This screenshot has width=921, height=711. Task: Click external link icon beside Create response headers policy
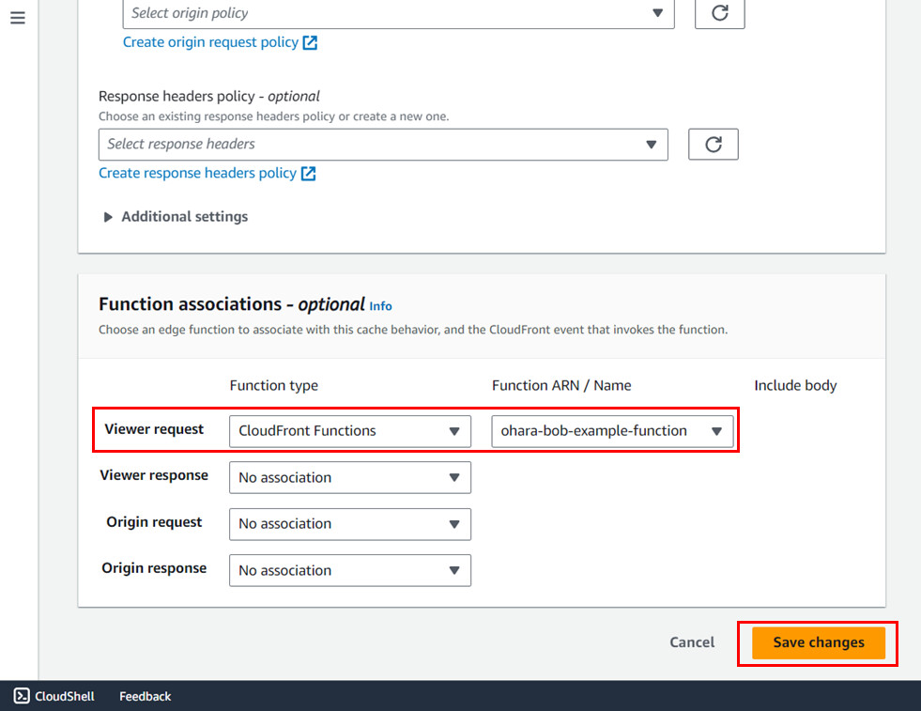[x=308, y=174]
